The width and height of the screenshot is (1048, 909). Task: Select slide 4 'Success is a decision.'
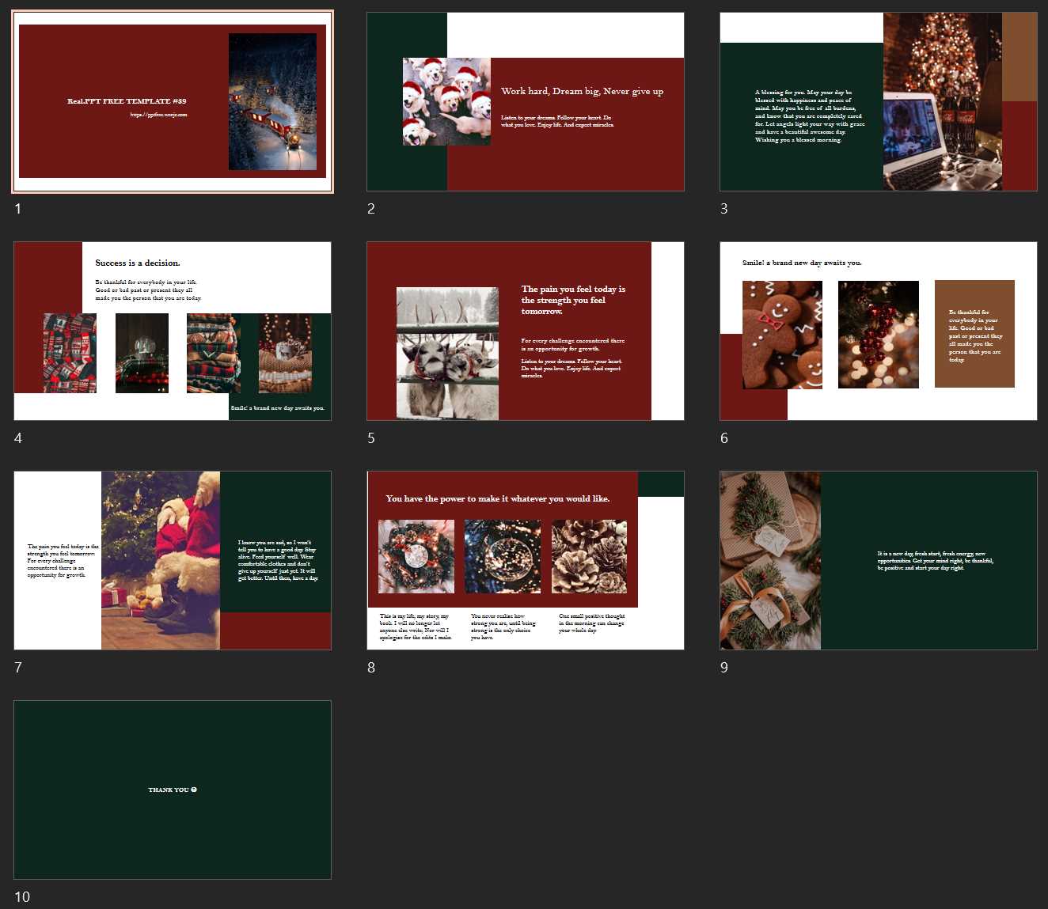173,331
